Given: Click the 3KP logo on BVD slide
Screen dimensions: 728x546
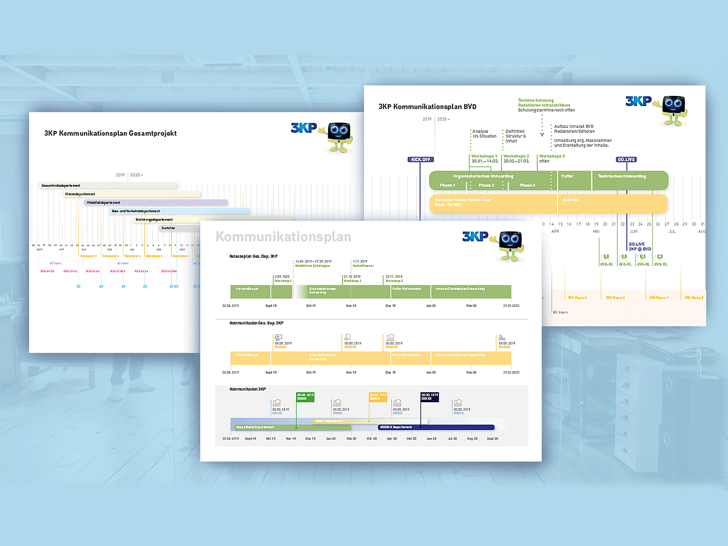Looking at the screenshot, I should (638, 101).
